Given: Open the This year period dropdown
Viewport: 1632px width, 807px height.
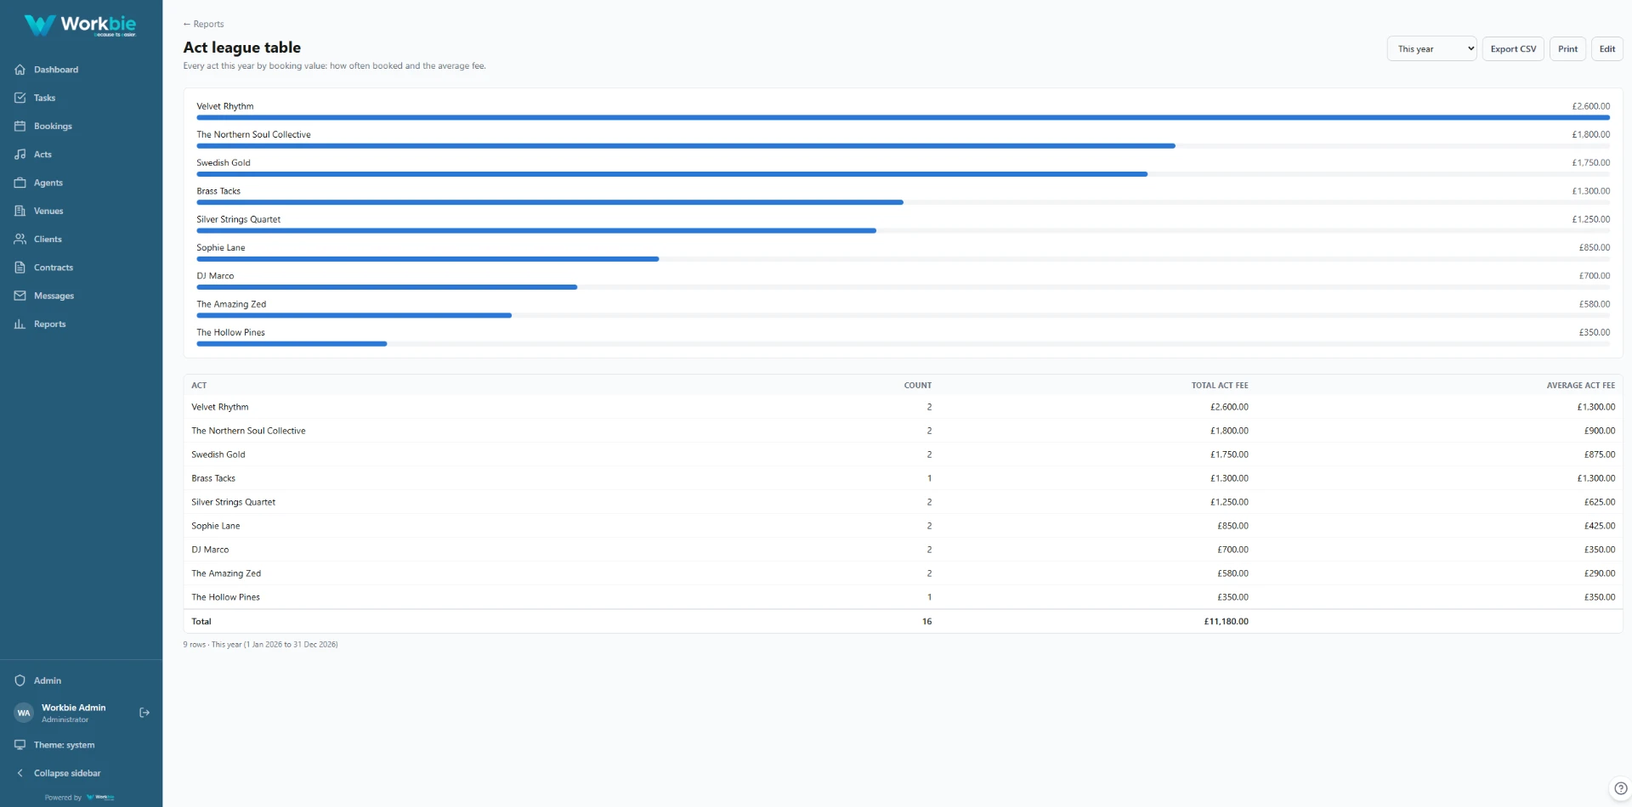Looking at the screenshot, I should pyautogui.click(x=1432, y=48).
